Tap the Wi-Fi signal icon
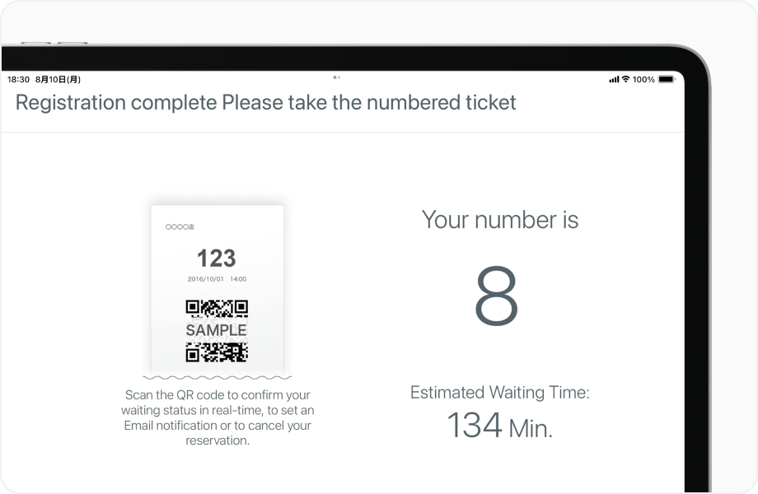 click(x=625, y=79)
